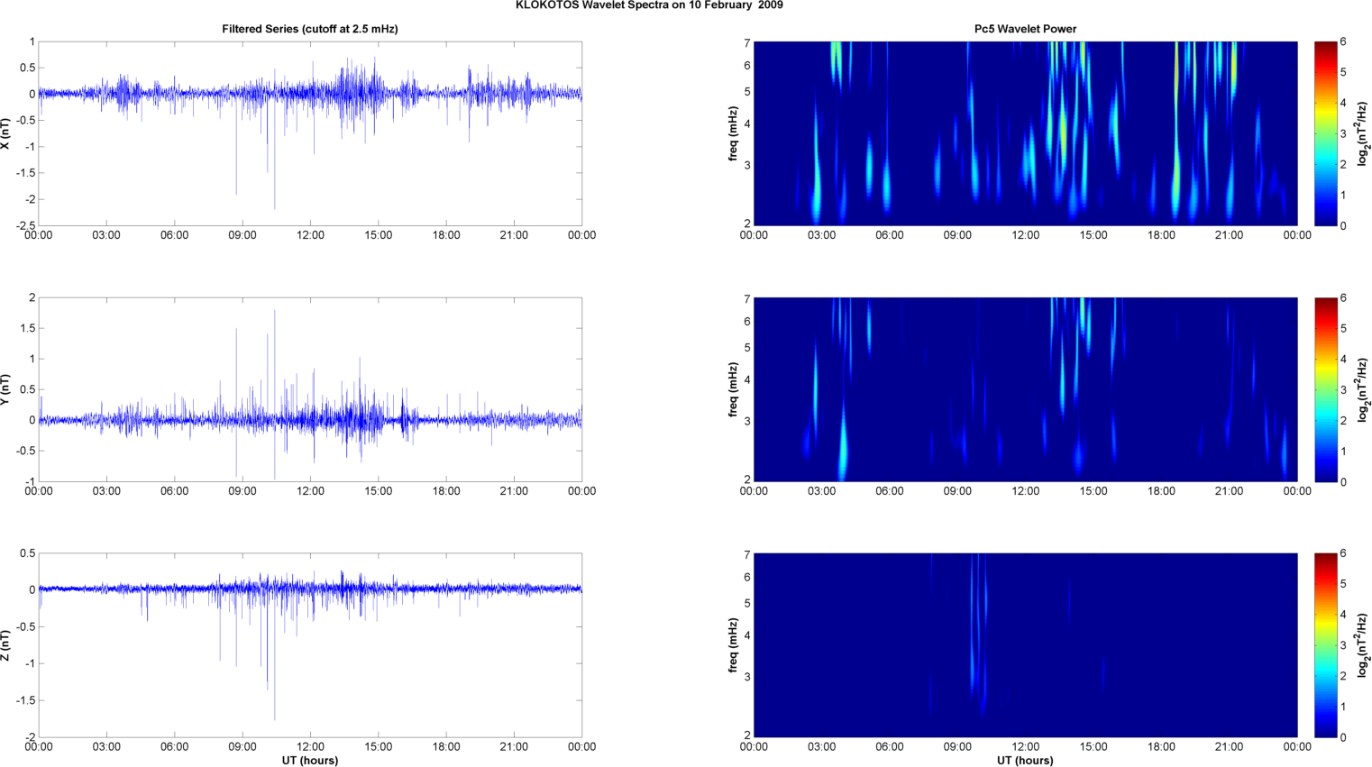
Task: Click the 'Pc5 Wavelet Power' heading
Action: click(x=1025, y=29)
